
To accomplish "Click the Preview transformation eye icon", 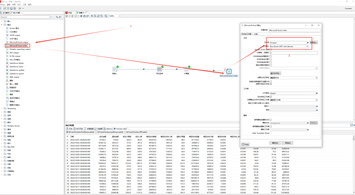I will coord(81,16).
